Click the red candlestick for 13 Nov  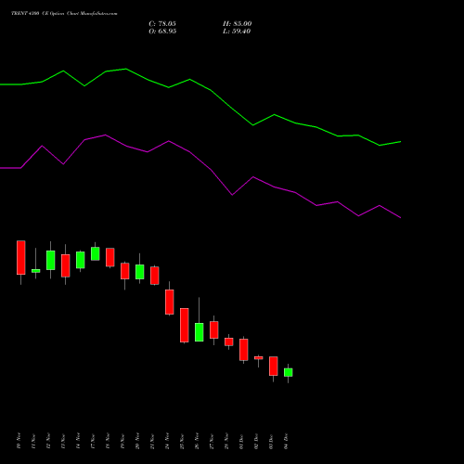66,265
